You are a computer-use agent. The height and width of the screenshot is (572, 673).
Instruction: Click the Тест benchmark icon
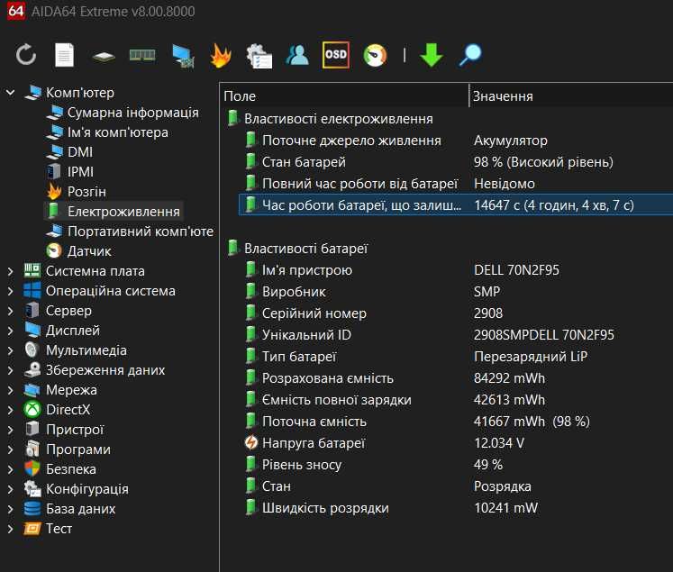[x=32, y=528]
